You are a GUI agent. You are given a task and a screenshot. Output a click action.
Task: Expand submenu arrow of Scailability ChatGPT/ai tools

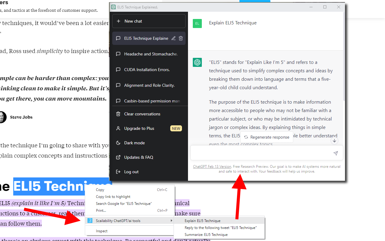171,221
